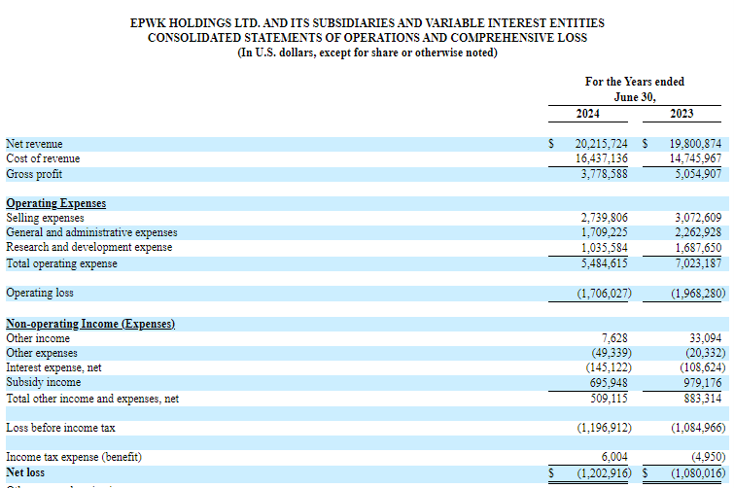Select subsidy income 695,948

coord(609,383)
